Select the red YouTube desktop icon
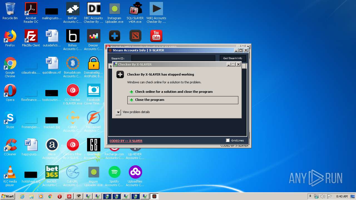The height and width of the screenshot is (200, 356). tap(156, 36)
